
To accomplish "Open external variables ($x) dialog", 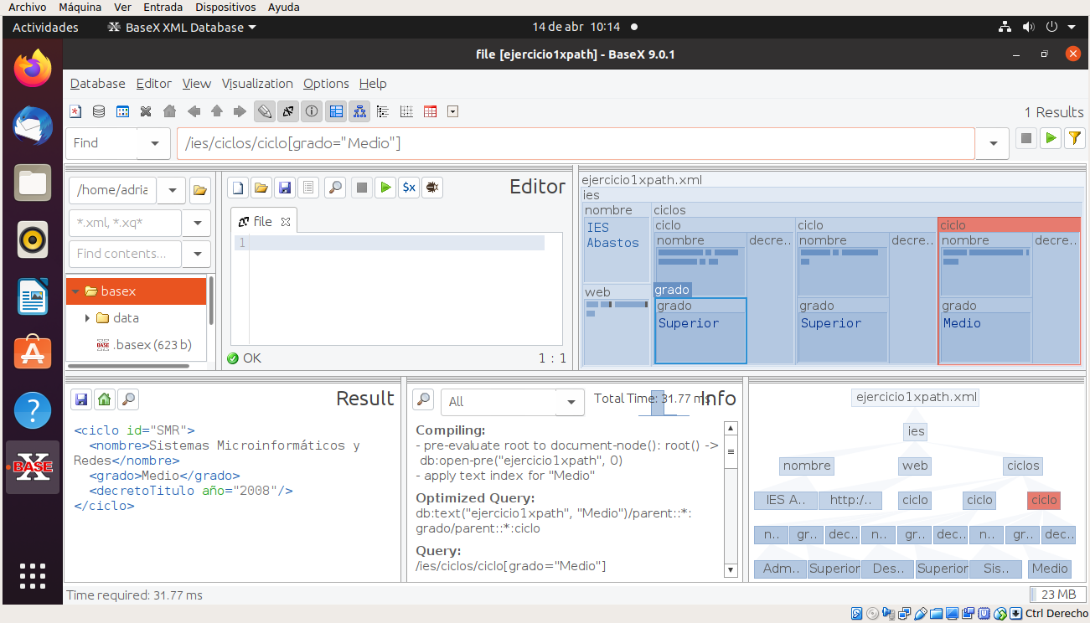I will pos(408,188).
